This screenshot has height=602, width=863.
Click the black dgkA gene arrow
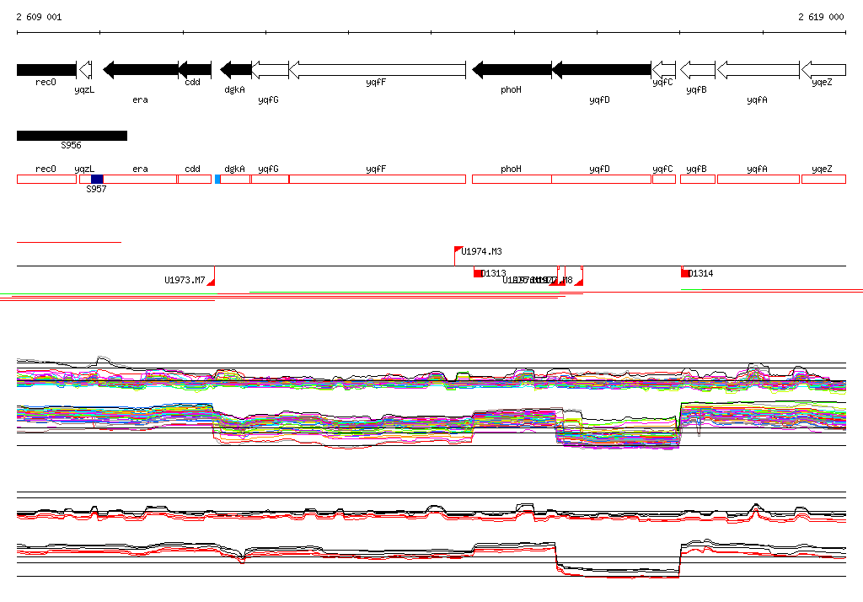coord(236,70)
